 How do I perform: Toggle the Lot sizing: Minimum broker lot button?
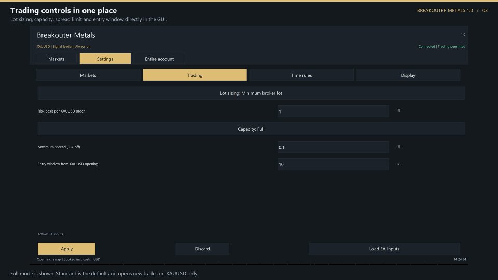pos(251,93)
